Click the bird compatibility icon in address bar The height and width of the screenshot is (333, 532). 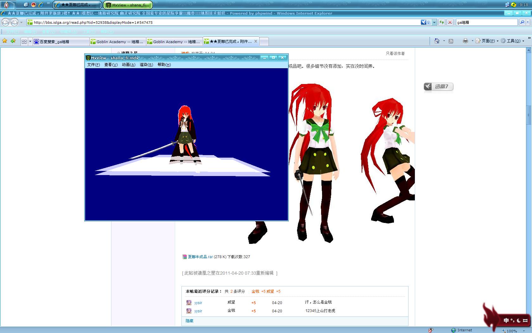[x=423, y=22]
